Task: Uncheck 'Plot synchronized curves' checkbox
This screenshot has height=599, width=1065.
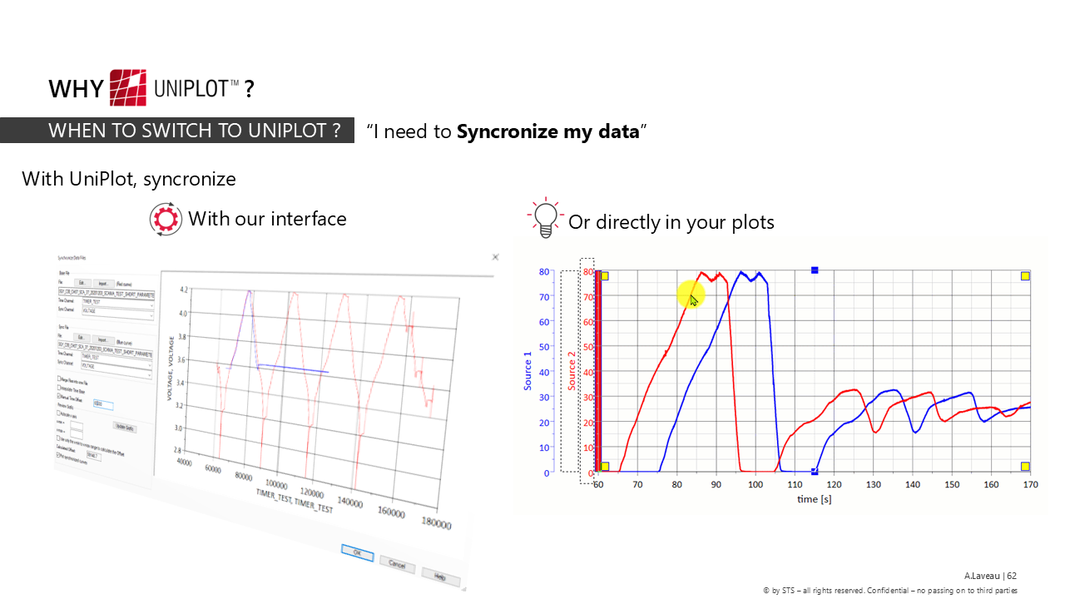Action: coord(57,455)
